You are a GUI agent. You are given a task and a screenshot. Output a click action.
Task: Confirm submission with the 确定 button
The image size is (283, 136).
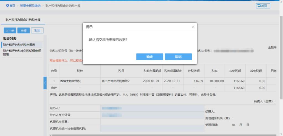click(x=150, y=57)
